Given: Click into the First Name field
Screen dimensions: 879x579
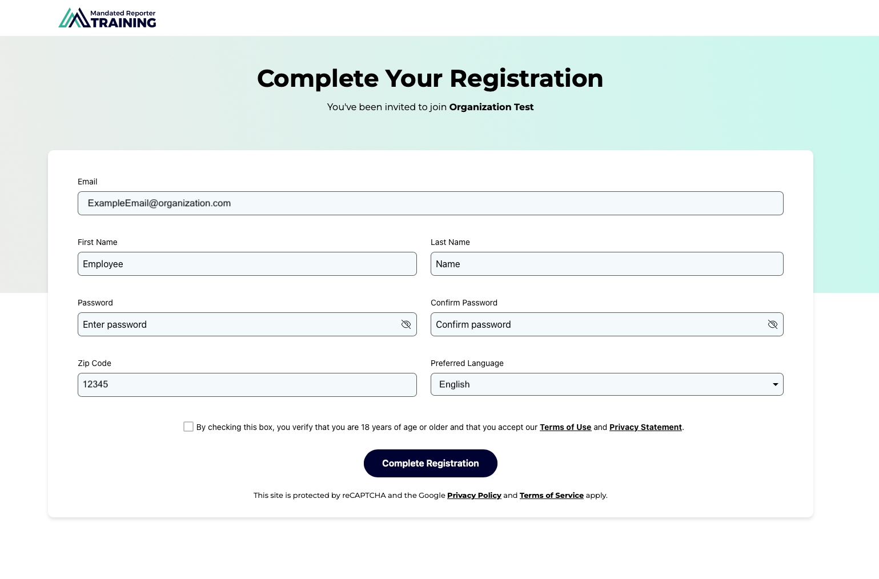Looking at the screenshot, I should (x=247, y=264).
